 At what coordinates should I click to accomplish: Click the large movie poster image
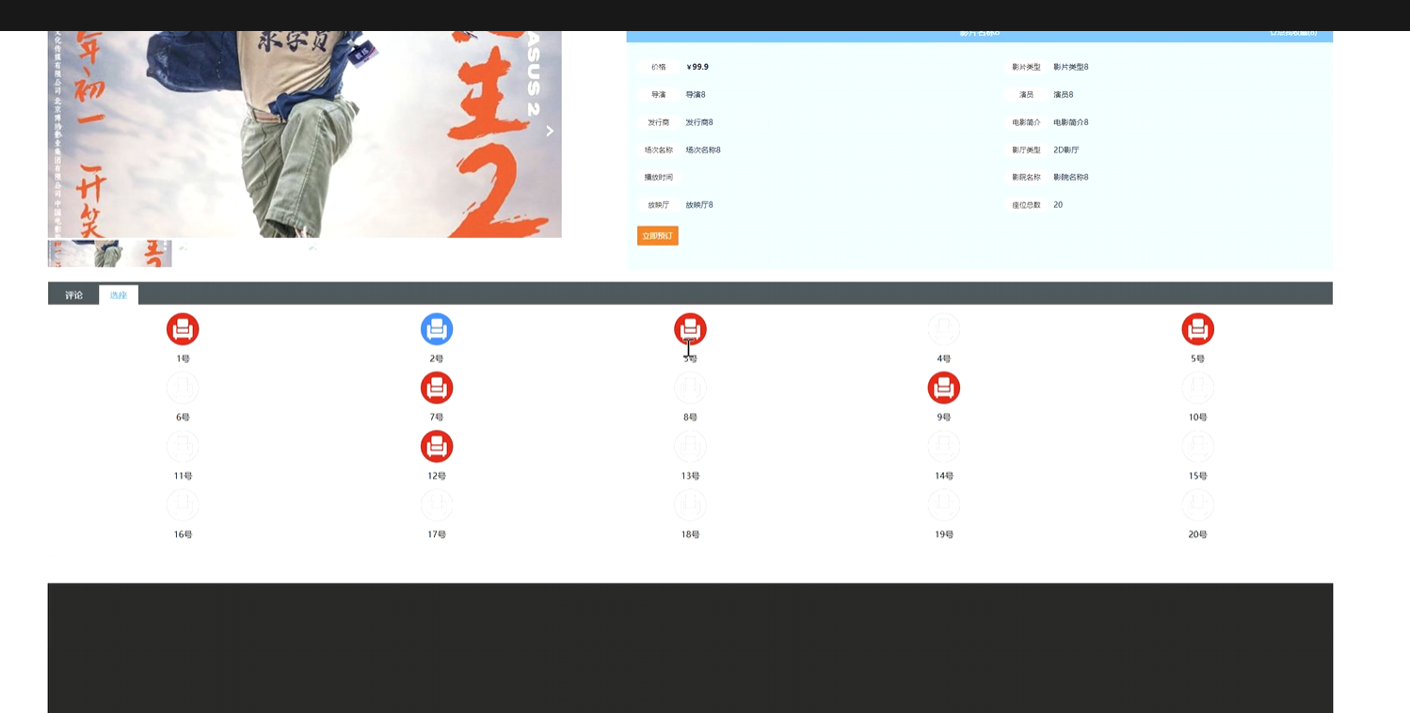point(305,135)
